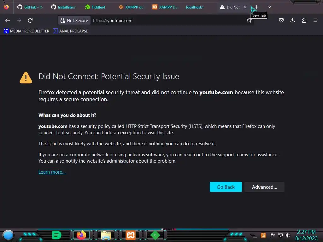This screenshot has width=323, height=242.
Task: Click the Firefox taskbar icon
Action: click(81, 235)
